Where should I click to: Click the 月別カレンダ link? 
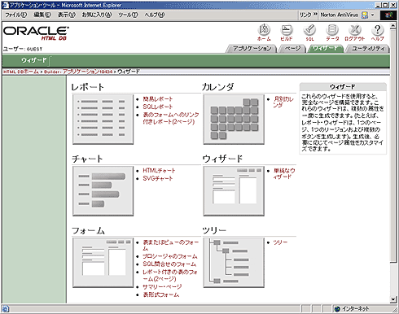pos(283,102)
